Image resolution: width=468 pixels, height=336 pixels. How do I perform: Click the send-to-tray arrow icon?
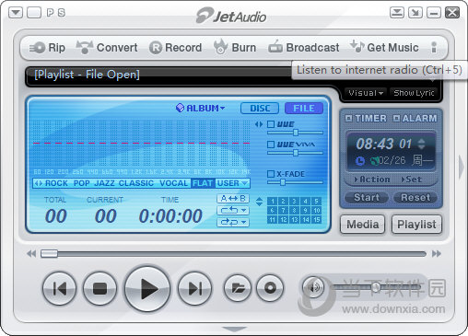415,13
